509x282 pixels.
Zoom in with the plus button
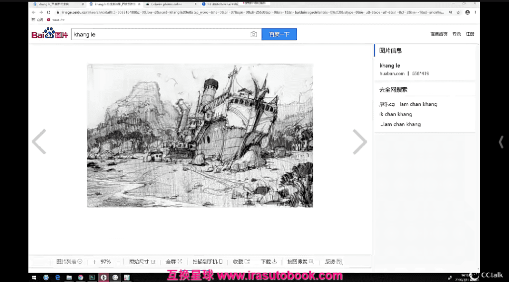[x=94, y=262]
